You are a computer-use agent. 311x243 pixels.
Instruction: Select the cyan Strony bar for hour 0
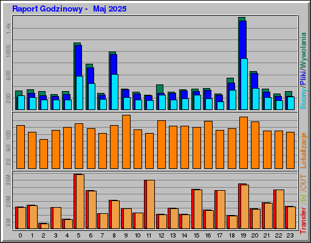tap(21, 103)
